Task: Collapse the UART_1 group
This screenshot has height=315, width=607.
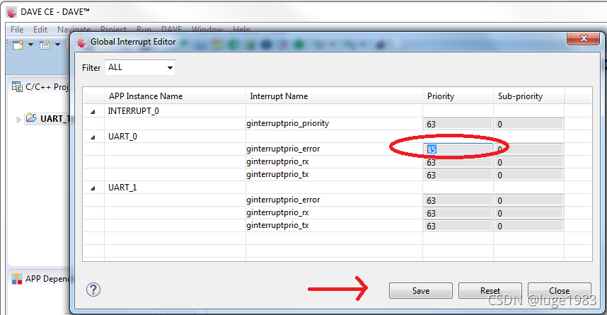Action: 93,188
